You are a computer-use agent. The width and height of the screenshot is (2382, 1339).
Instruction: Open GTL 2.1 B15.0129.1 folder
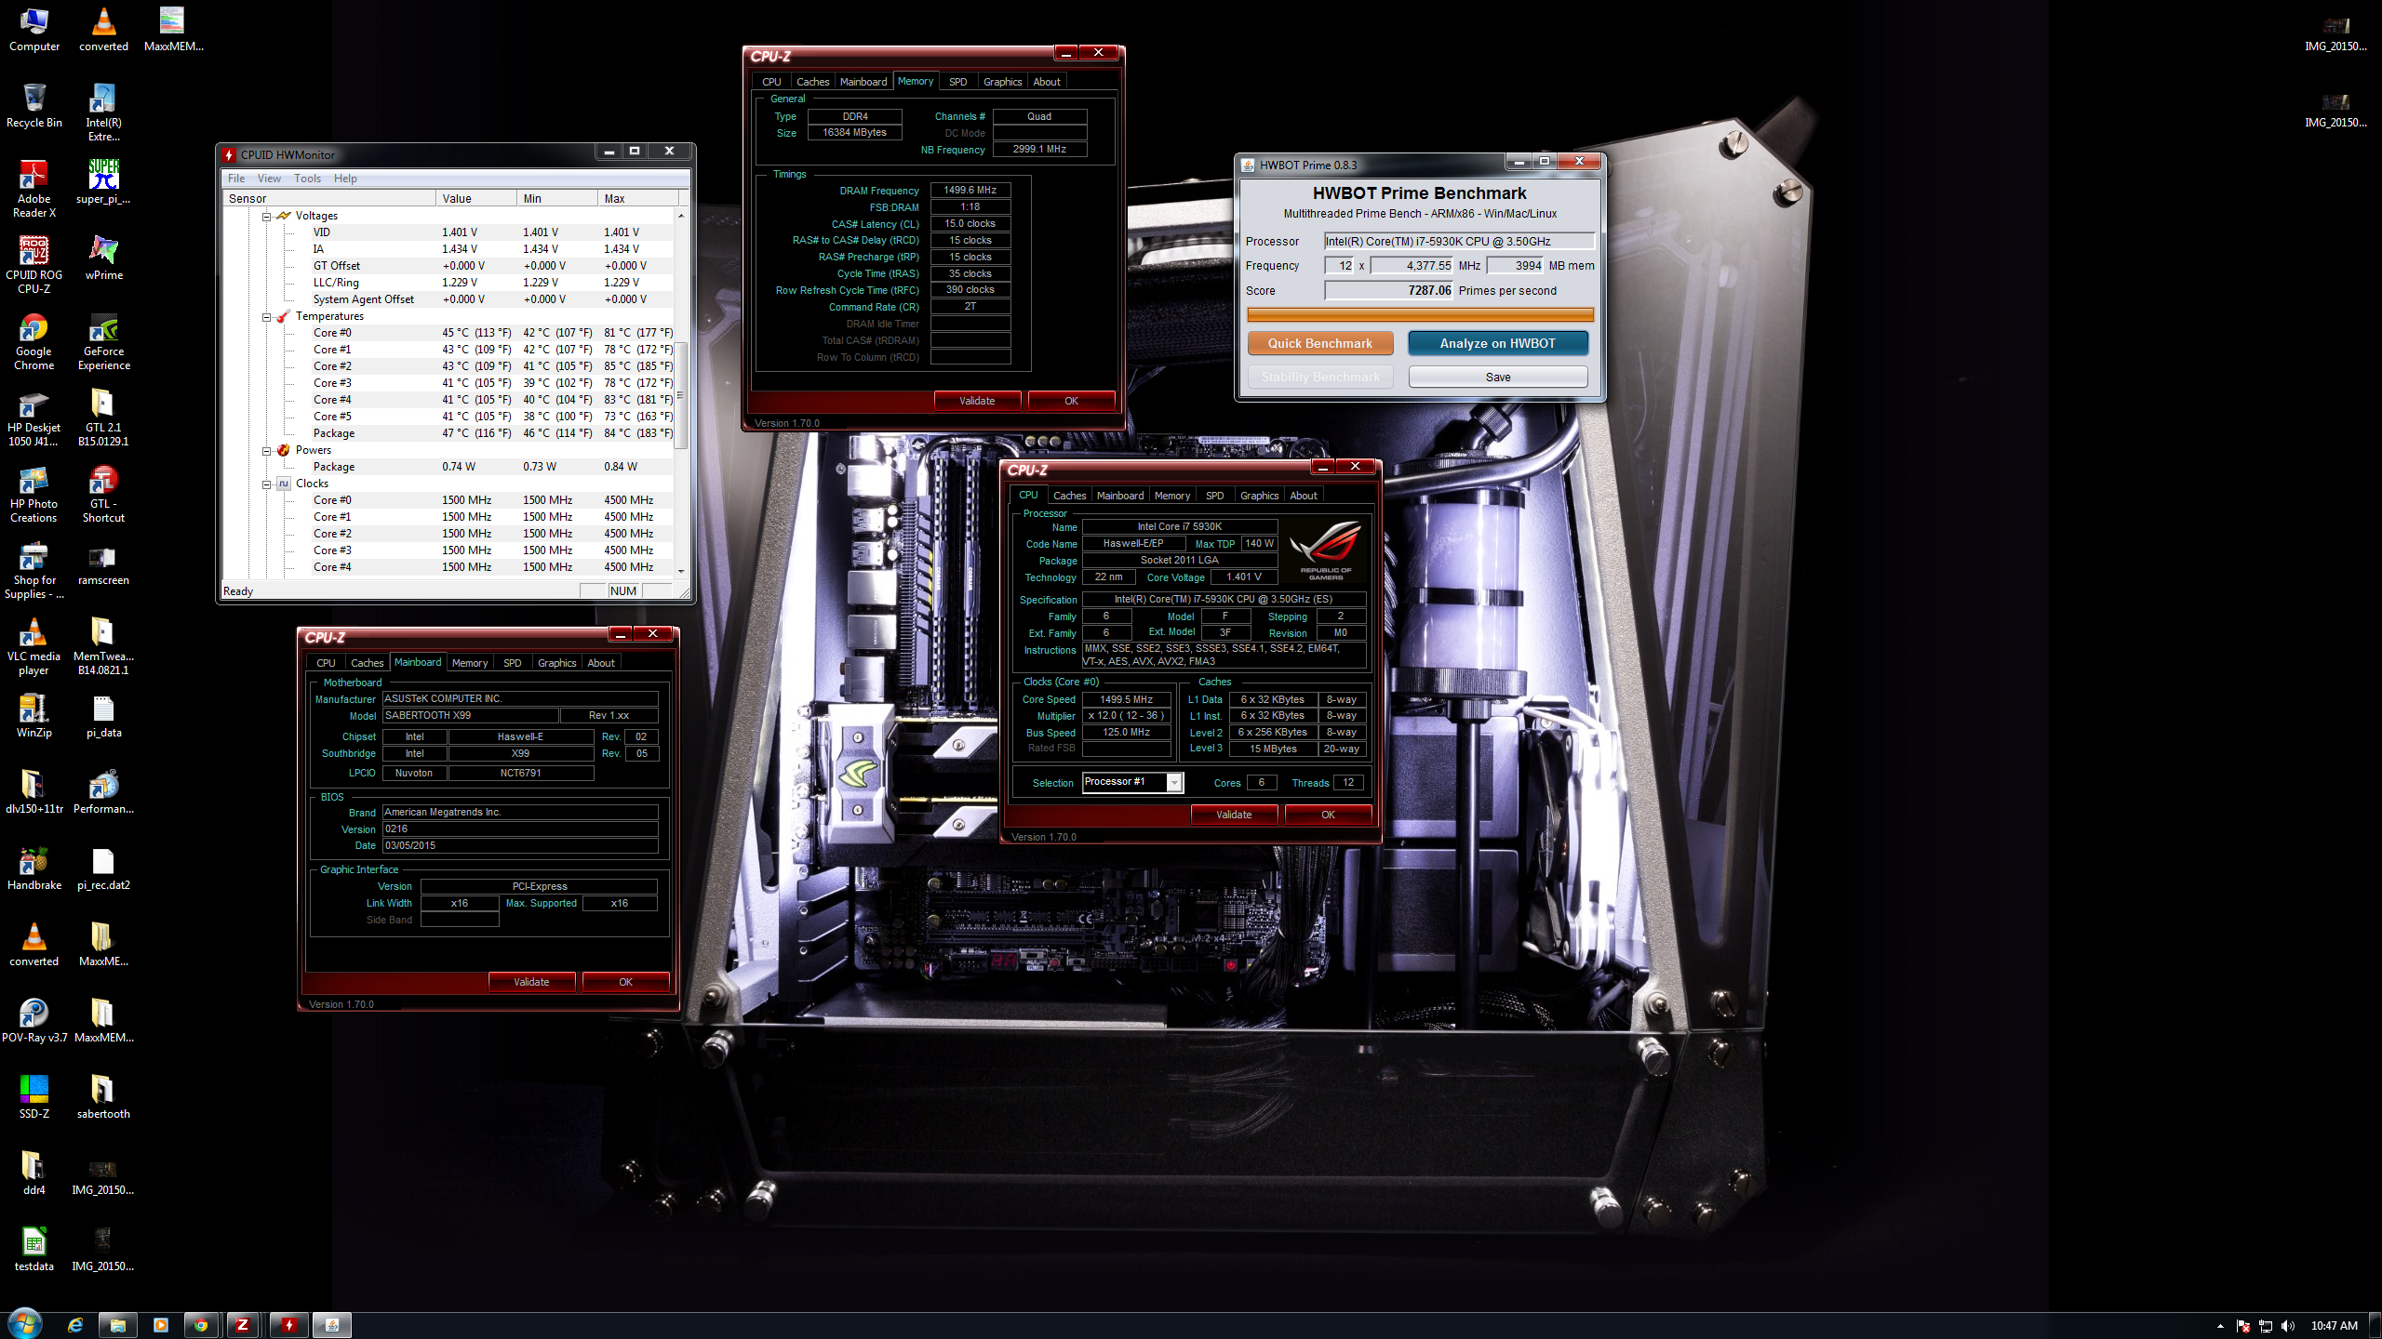(x=103, y=418)
